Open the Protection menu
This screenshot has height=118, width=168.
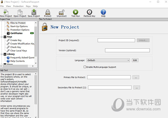pos(18,6)
